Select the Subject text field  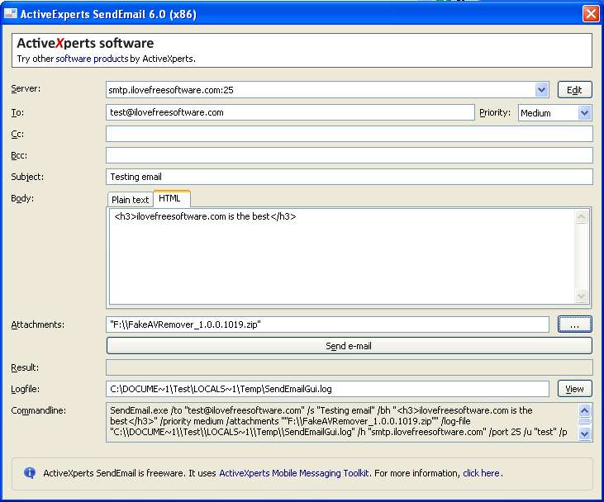349,177
